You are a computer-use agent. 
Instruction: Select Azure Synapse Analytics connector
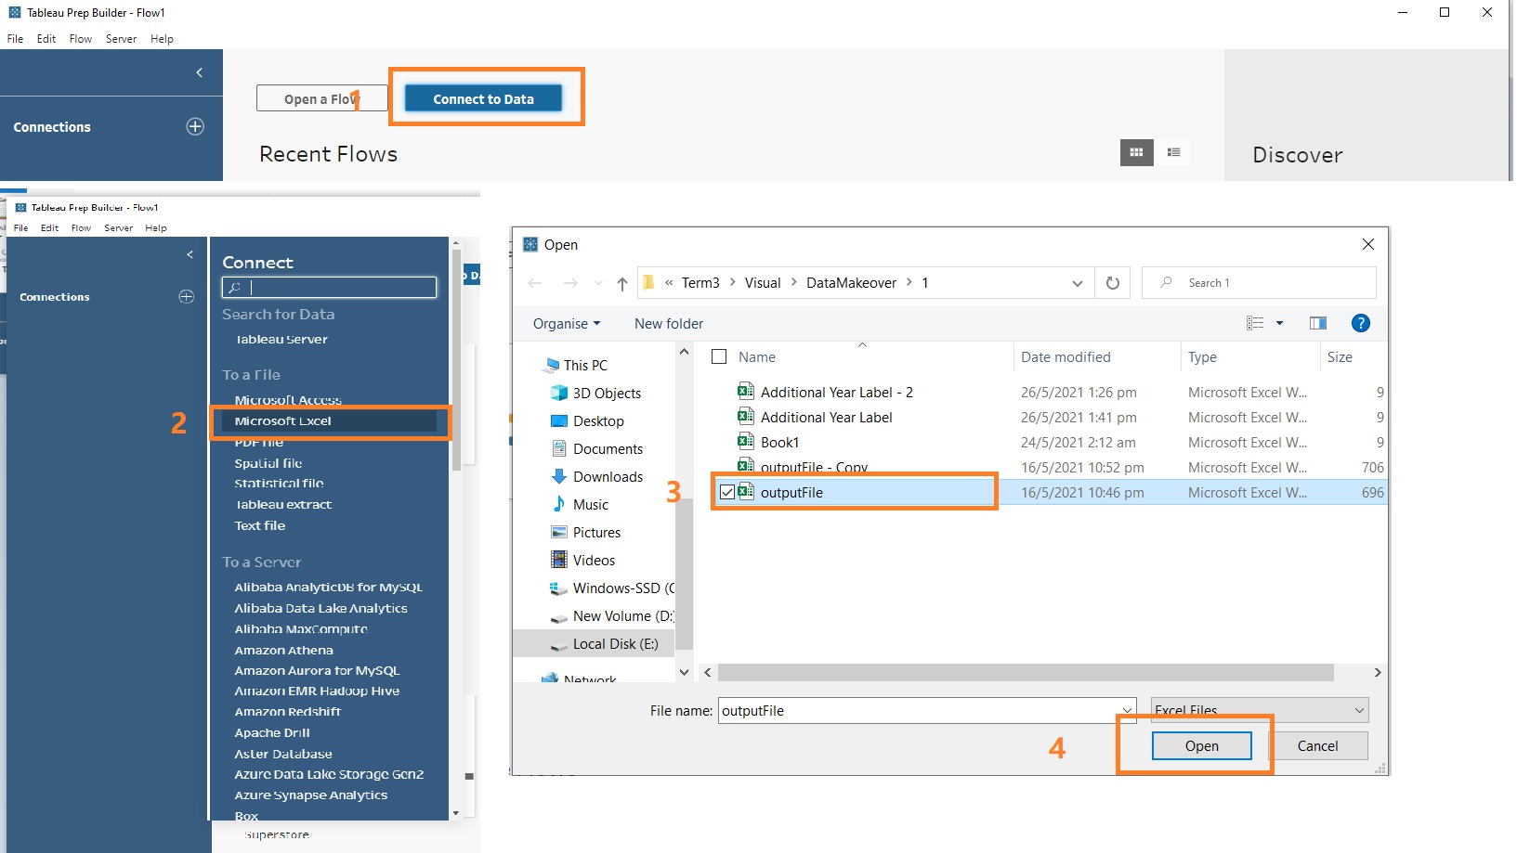[311, 795]
